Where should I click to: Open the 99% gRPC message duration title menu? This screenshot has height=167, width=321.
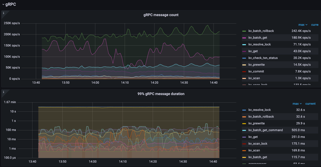161,94
